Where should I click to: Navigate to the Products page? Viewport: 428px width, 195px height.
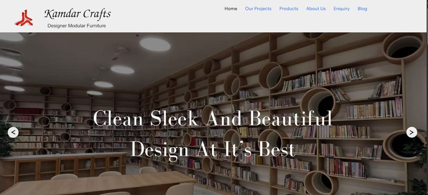288,9
